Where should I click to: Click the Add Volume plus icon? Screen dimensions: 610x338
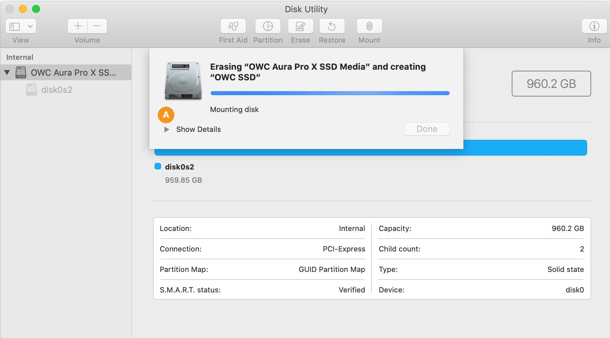tap(77, 26)
